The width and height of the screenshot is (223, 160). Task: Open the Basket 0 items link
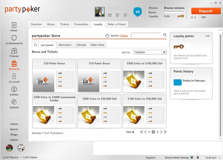[124, 36]
